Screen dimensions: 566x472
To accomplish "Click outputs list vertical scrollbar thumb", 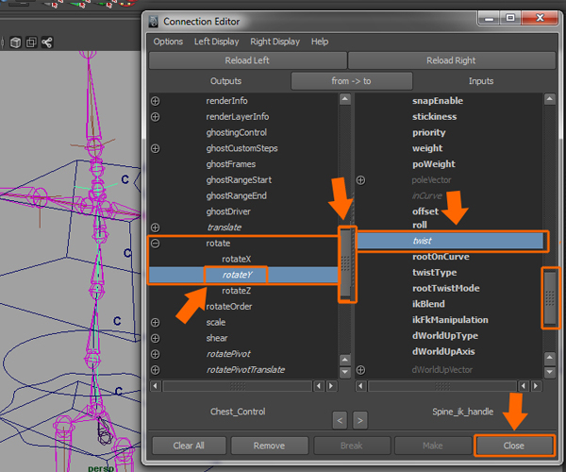I will point(345,263).
